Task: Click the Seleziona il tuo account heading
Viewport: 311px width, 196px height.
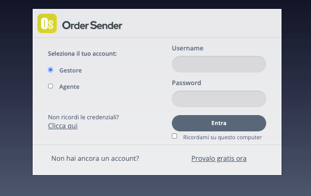Action: (x=82, y=54)
